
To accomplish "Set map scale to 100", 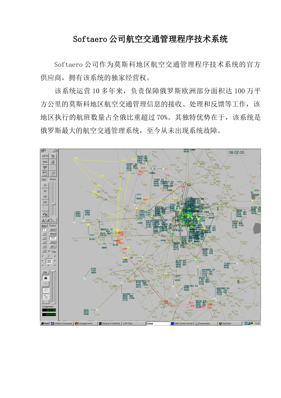I will pos(45,197).
